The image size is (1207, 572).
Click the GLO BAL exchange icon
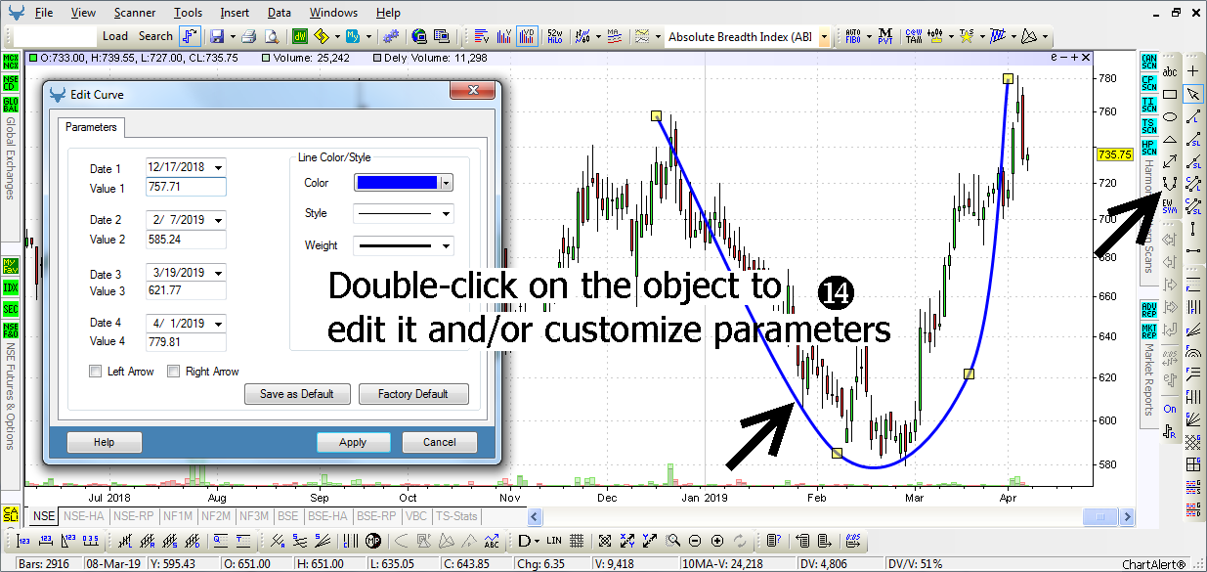(11, 105)
